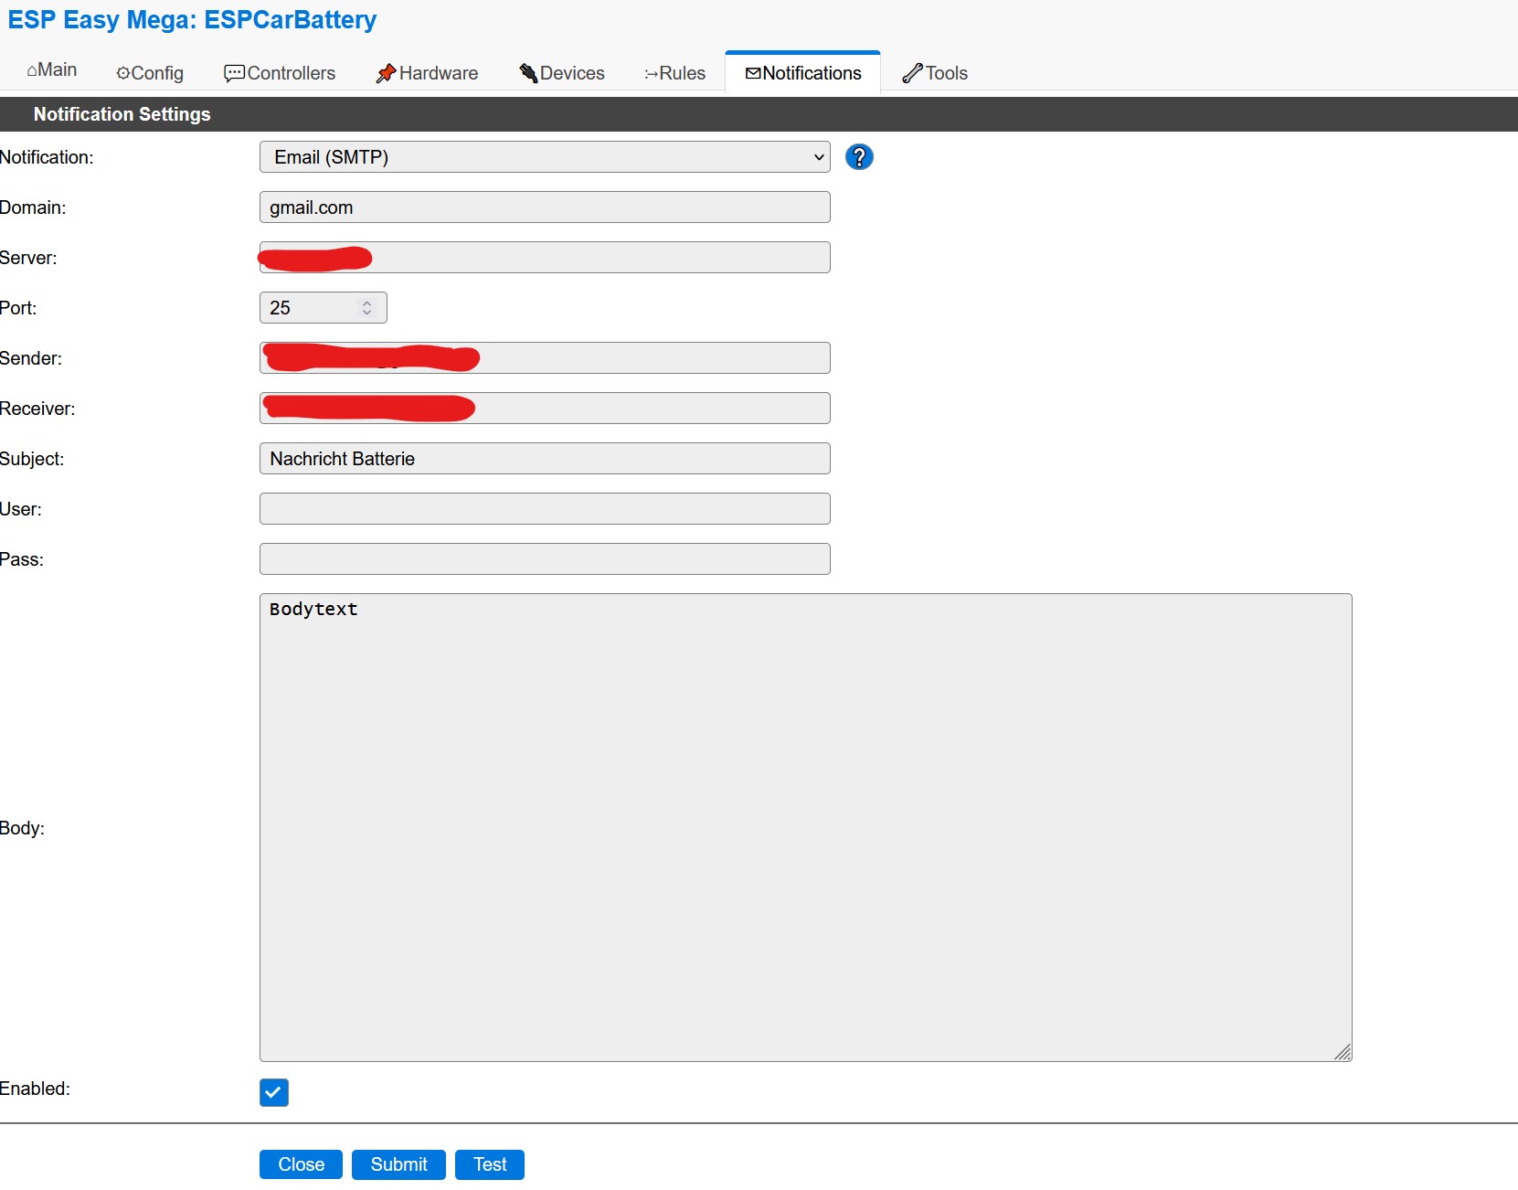
Task: Click the Body textarea resize handle
Action: tap(1343, 1052)
